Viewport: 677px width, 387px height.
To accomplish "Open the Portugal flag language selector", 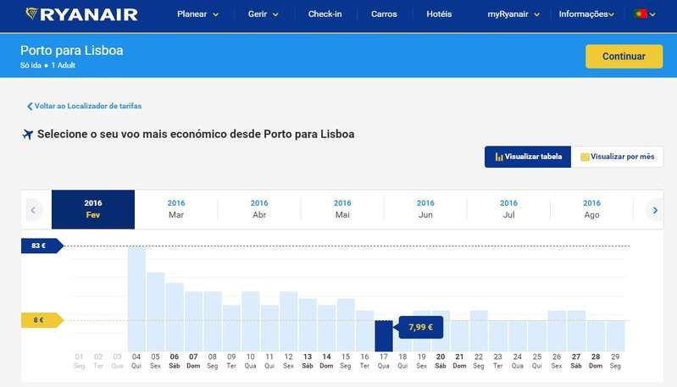I will pyautogui.click(x=645, y=14).
